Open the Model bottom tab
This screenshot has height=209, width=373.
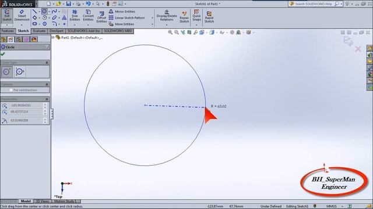click(x=26, y=201)
